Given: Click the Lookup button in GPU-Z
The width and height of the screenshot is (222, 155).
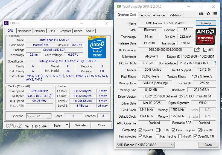Looking at the screenshot, I should [x=206, y=23].
